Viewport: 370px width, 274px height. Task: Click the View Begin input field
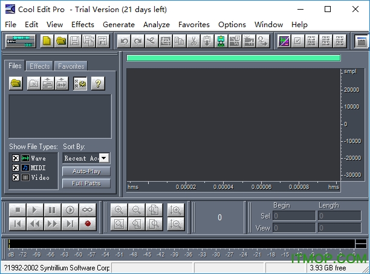294,228
